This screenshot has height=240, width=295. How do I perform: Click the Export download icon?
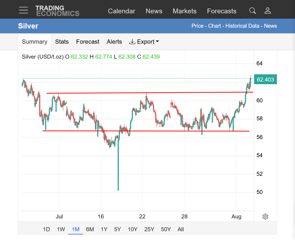(x=132, y=42)
